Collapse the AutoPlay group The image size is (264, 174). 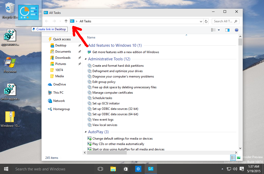[86, 132]
